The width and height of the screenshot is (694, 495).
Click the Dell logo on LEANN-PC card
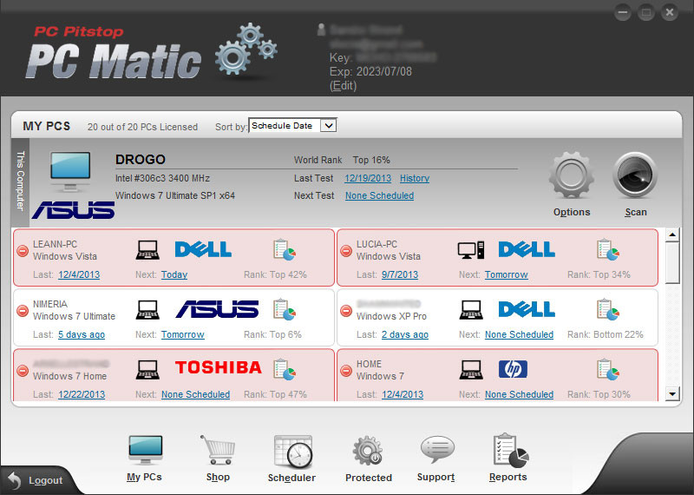[x=203, y=249]
